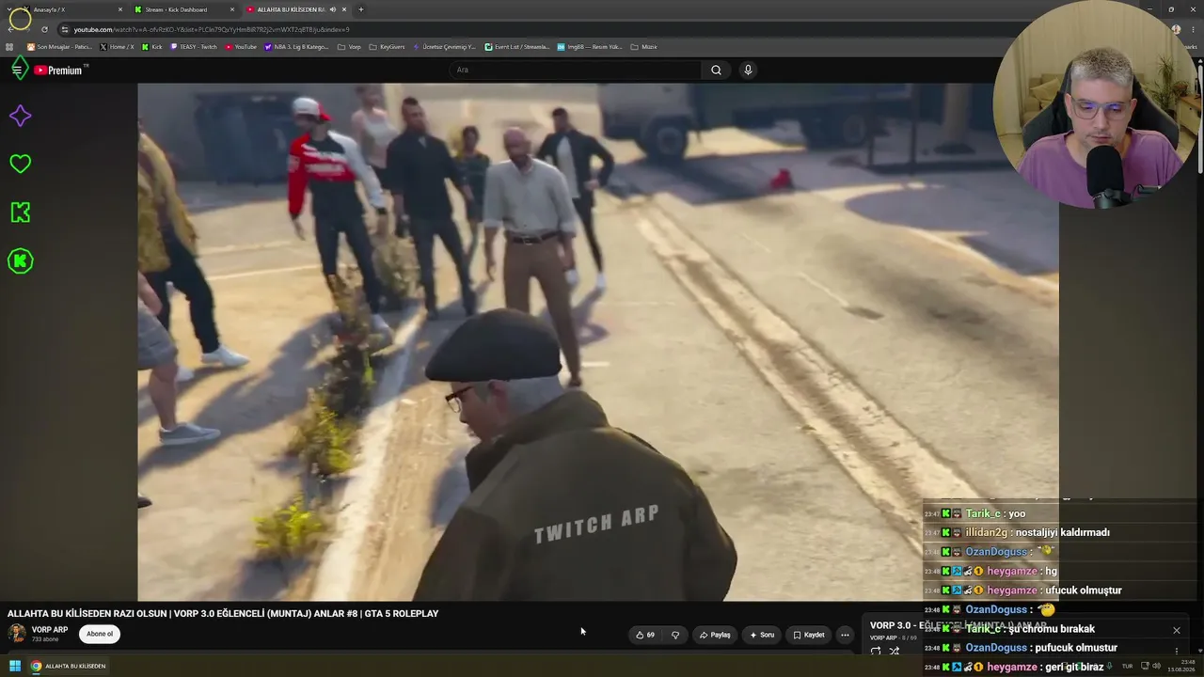Open the Kick bookmark

coord(152,47)
